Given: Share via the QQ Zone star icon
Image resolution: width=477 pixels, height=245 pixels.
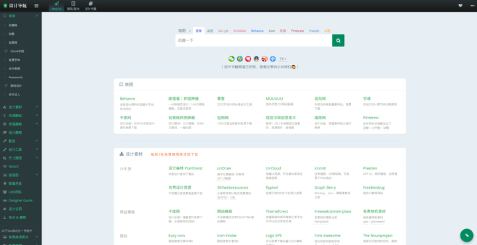Looking at the screenshot, I should [240, 59].
